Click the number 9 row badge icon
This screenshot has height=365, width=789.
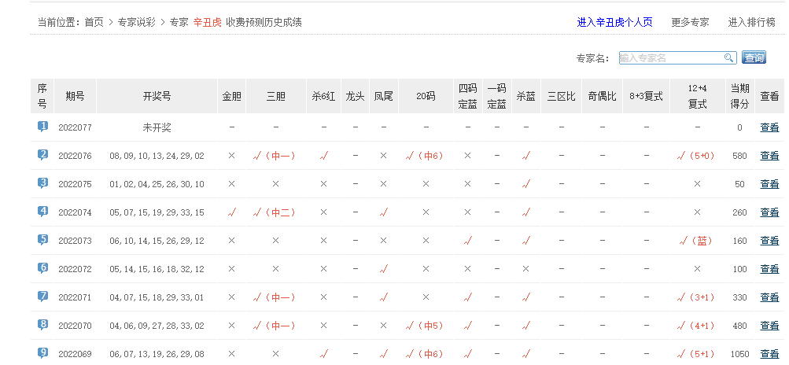tap(42, 353)
